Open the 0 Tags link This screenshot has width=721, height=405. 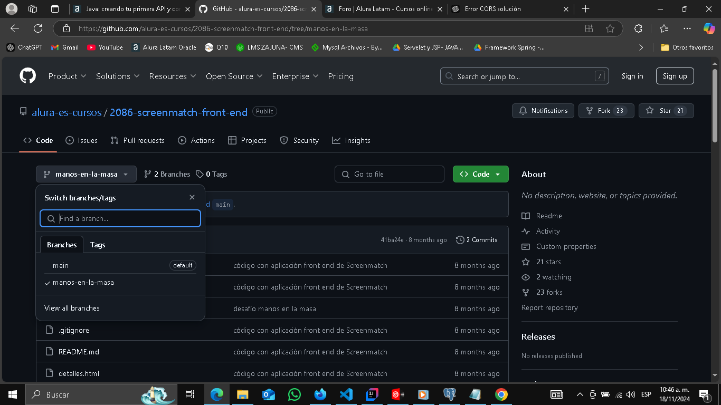pyautogui.click(x=211, y=174)
